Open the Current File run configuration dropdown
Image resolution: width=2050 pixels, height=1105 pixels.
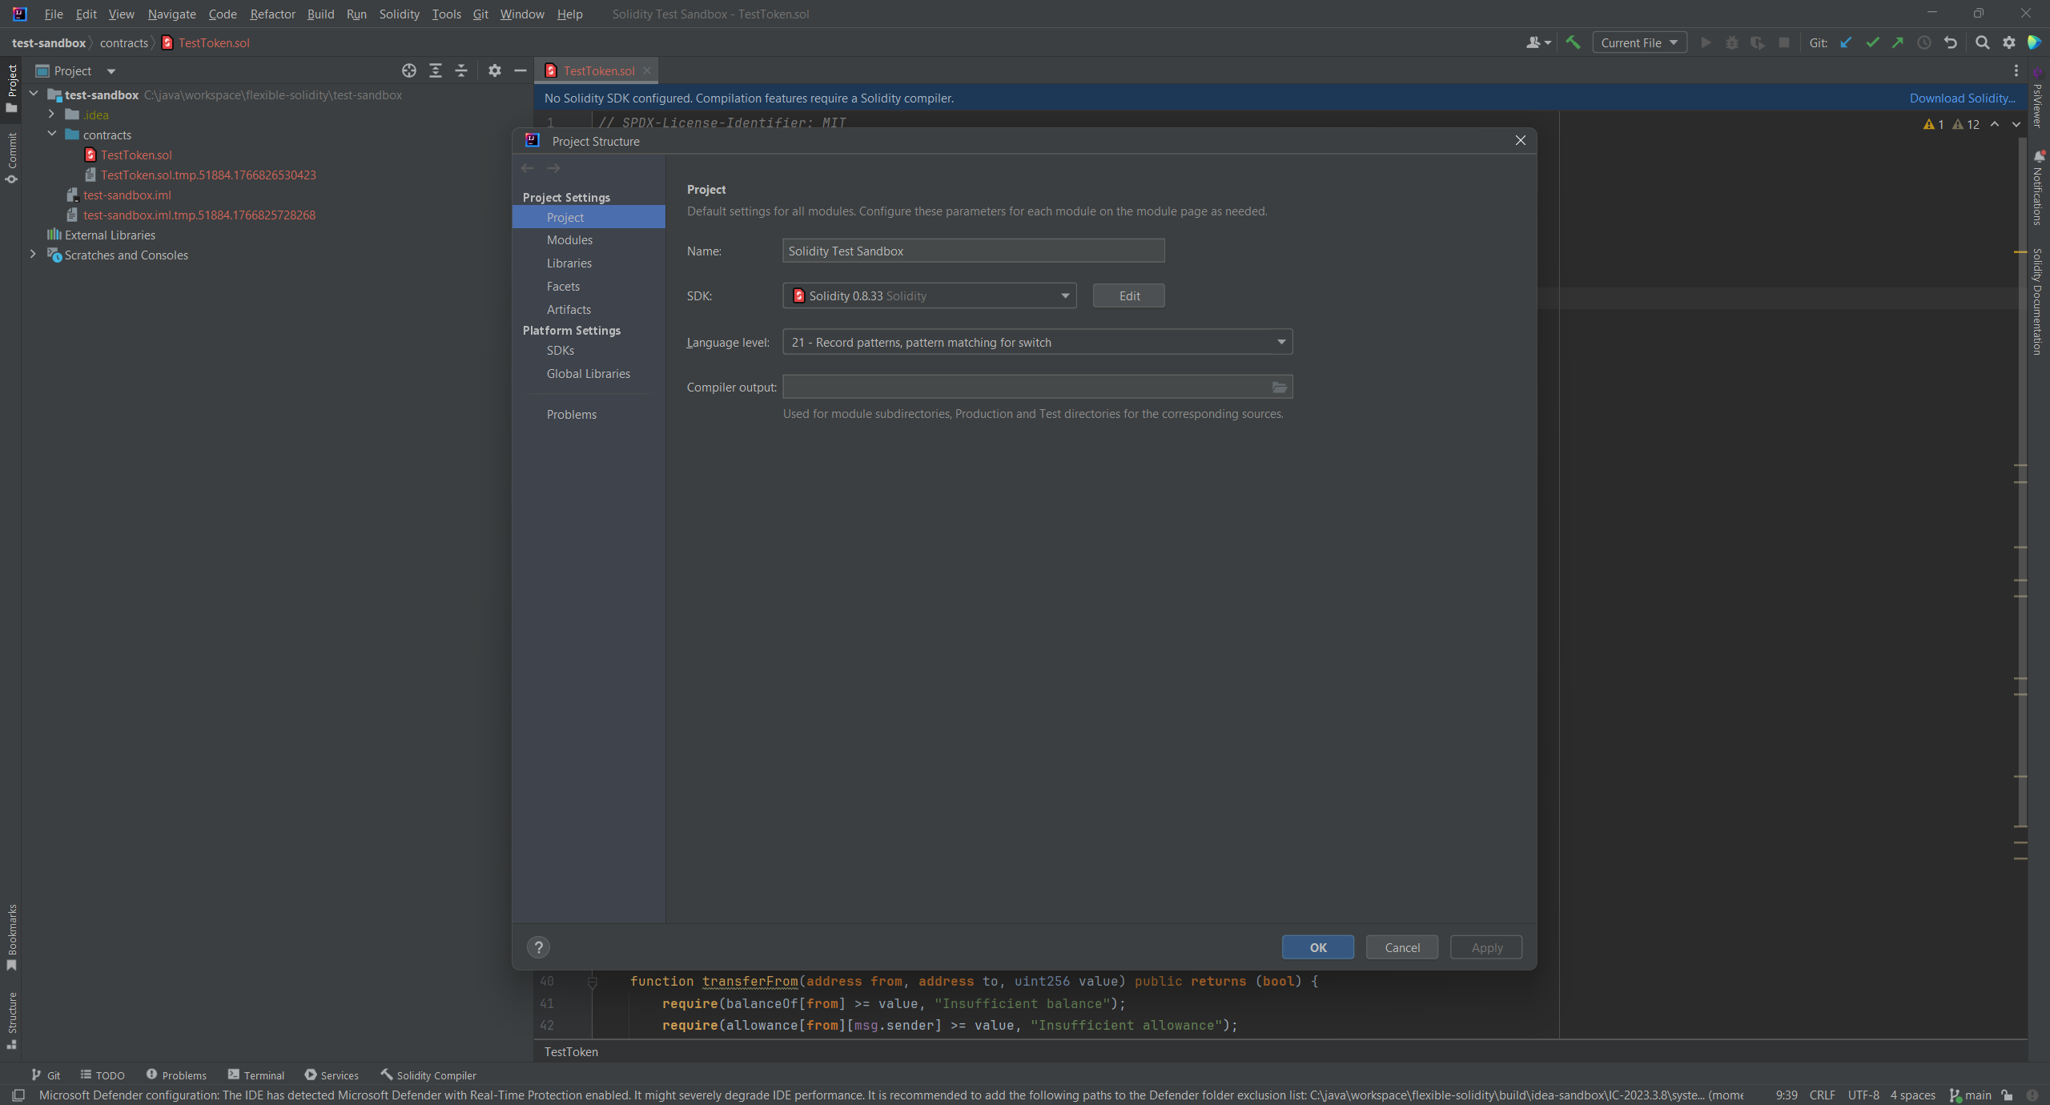coord(1639,42)
